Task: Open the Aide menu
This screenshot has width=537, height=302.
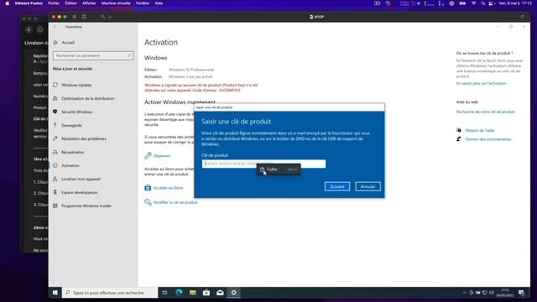Action: click(159, 3)
